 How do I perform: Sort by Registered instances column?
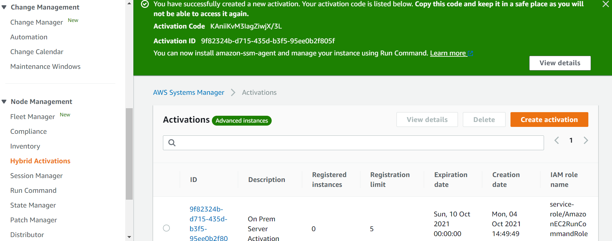click(x=329, y=180)
